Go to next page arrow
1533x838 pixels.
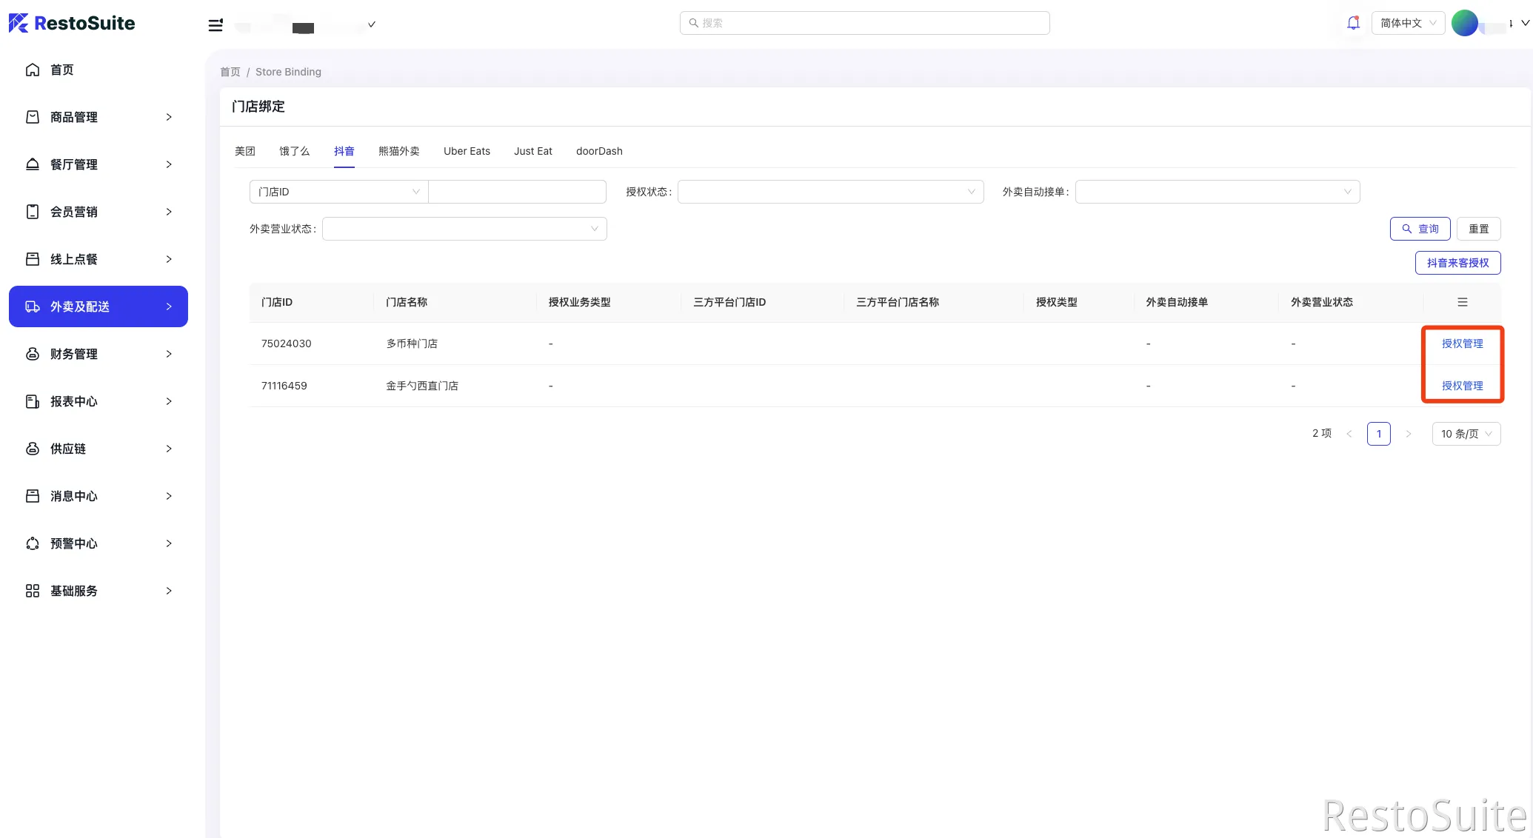tap(1408, 434)
